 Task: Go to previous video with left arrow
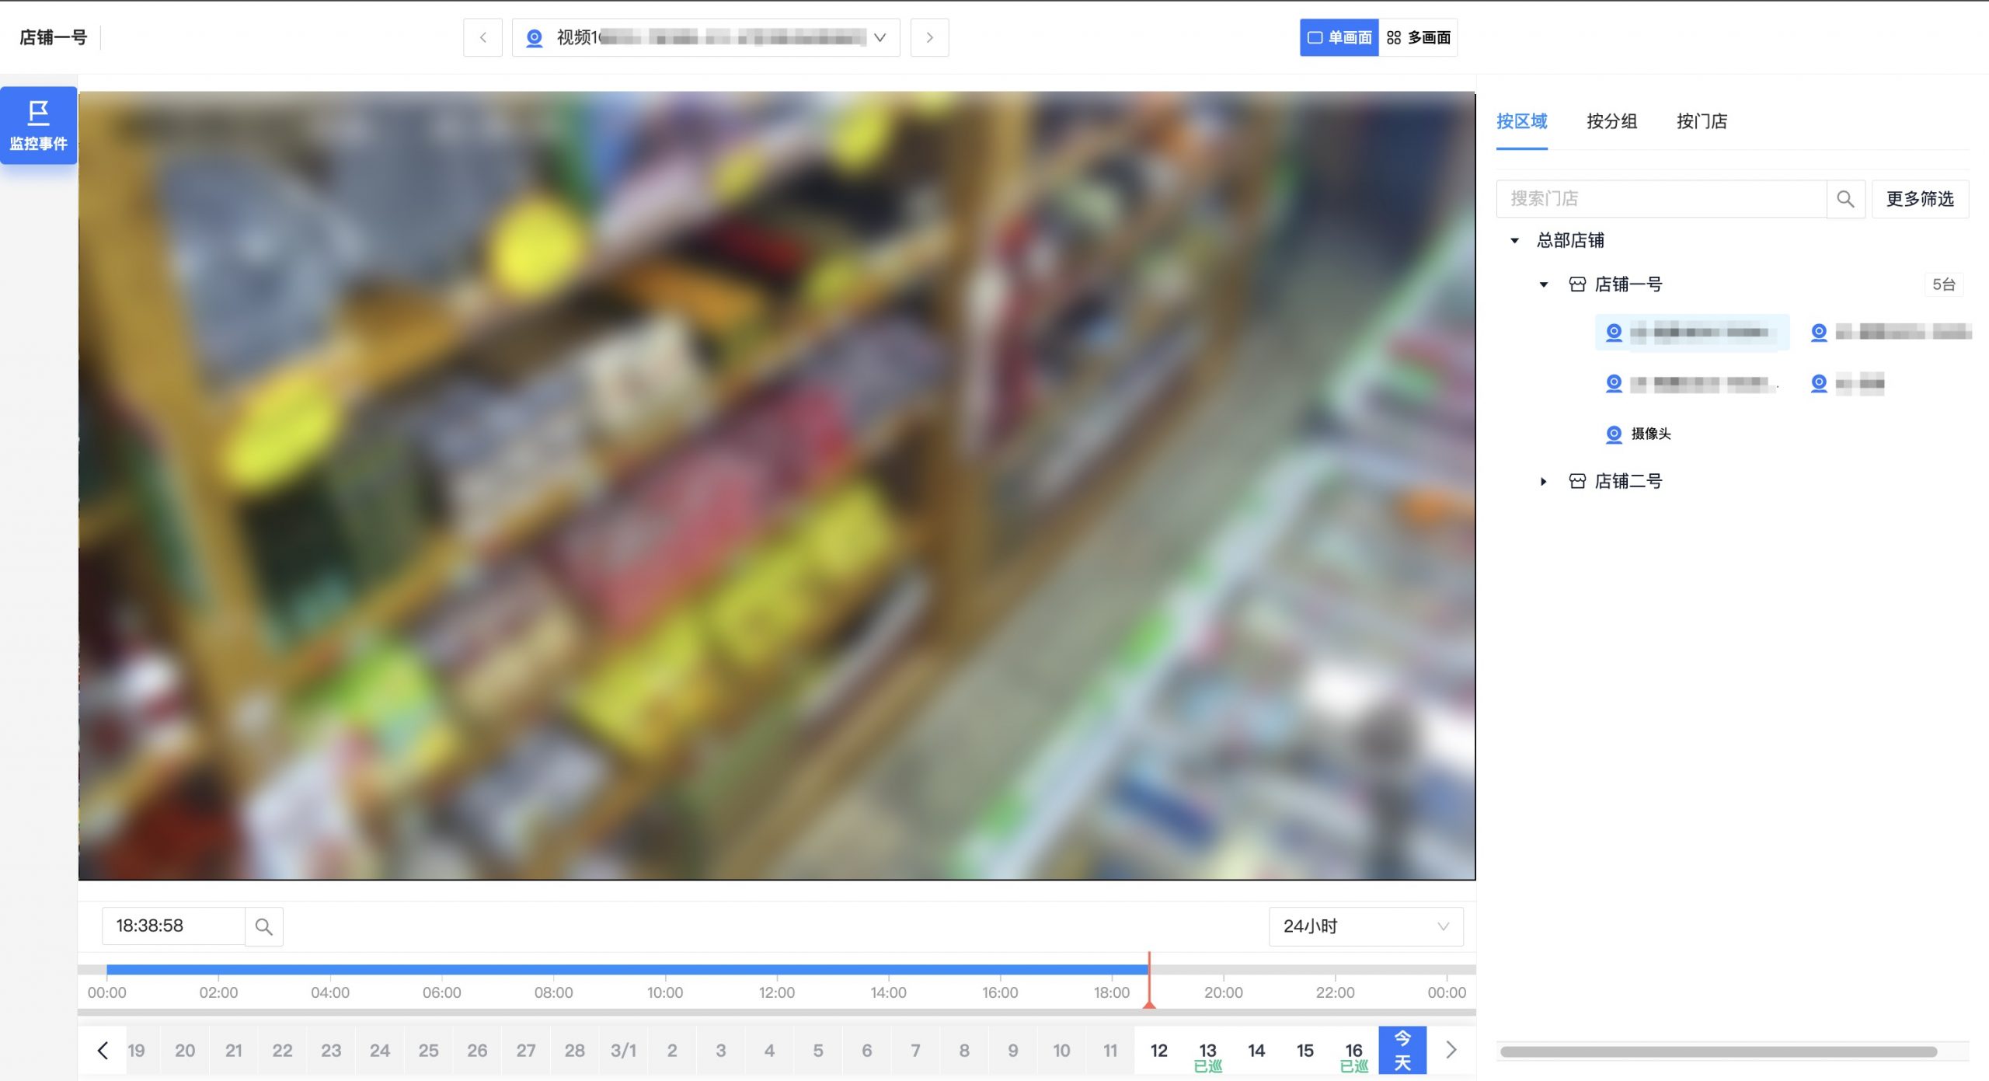[x=482, y=37]
